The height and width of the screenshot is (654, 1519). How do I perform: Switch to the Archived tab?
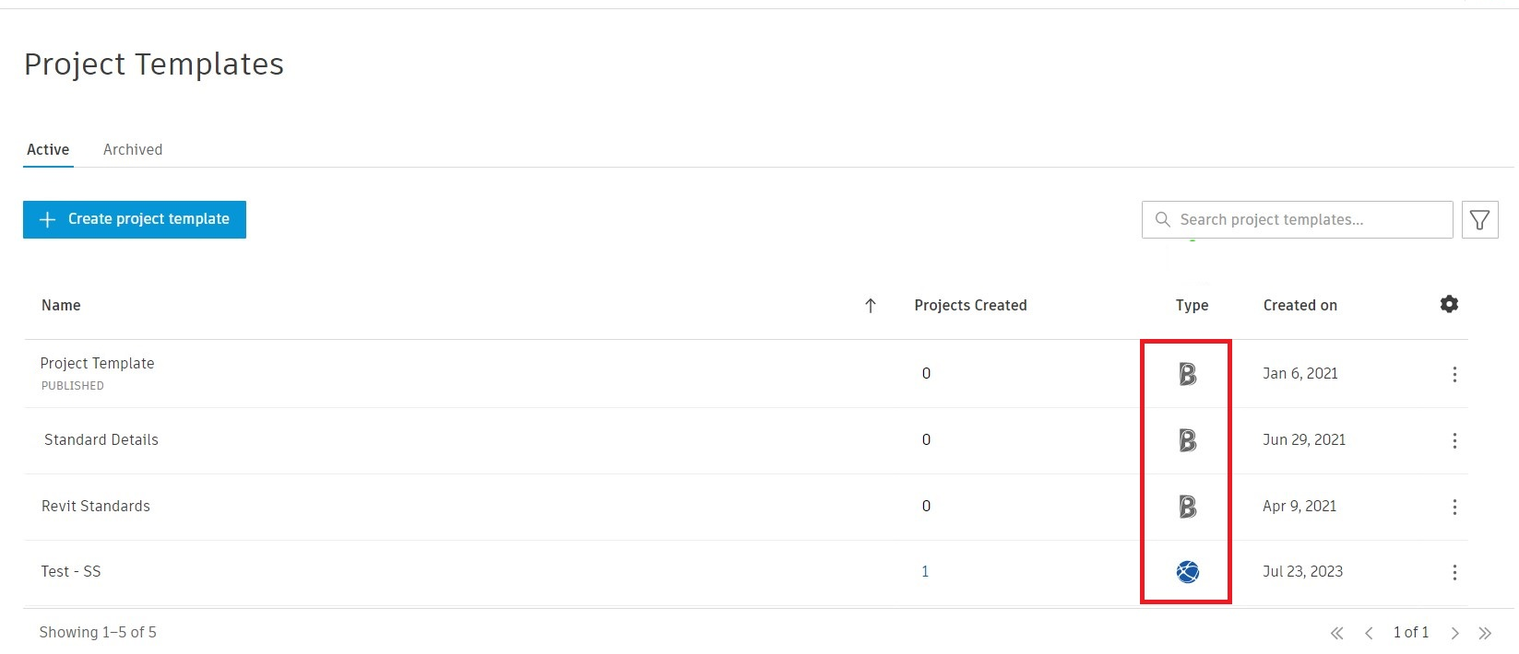pyautogui.click(x=132, y=149)
